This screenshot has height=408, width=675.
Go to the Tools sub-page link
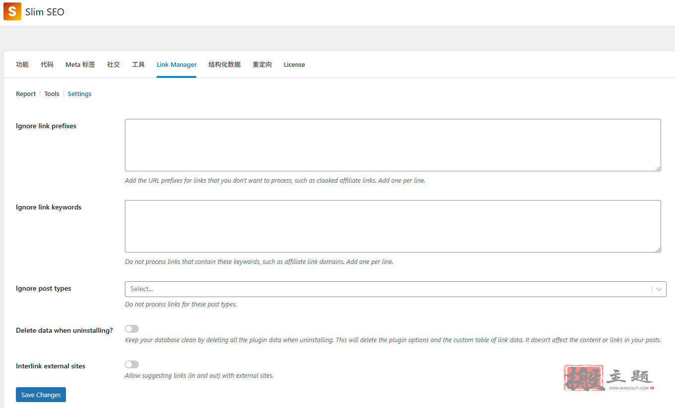(52, 94)
